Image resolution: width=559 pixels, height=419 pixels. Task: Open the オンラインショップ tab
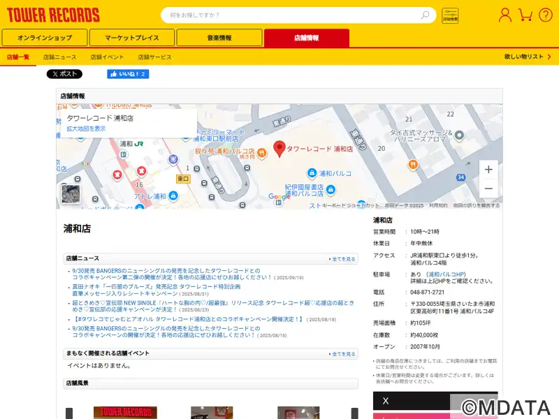coord(45,38)
